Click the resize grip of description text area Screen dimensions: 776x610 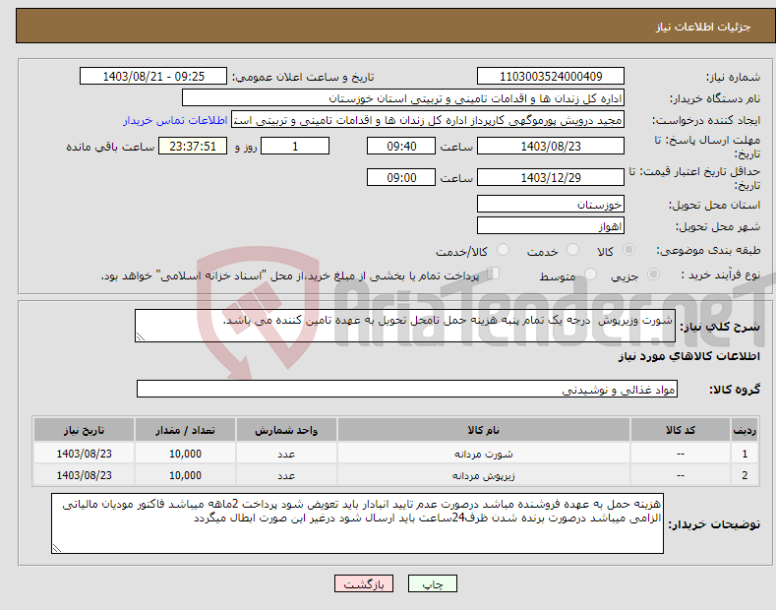141,336
